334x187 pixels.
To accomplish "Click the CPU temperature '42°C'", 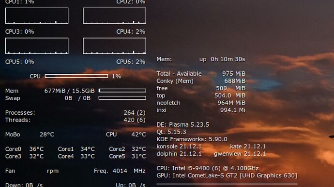I will coord(138,134).
